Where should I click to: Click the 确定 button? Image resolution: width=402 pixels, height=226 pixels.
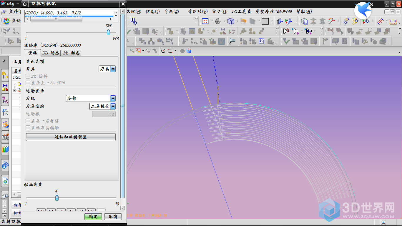coord(93,217)
